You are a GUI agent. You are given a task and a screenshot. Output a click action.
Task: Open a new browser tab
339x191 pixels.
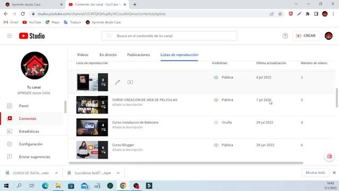click(135, 5)
